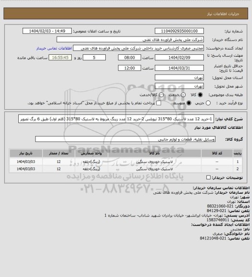Click the delivery city field تهران
Image resolution: width=252 pixels, height=277 pixels.
click(179, 86)
